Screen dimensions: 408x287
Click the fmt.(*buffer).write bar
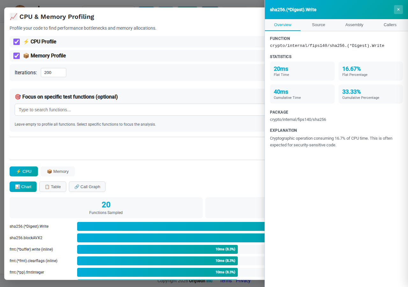pos(157,249)
